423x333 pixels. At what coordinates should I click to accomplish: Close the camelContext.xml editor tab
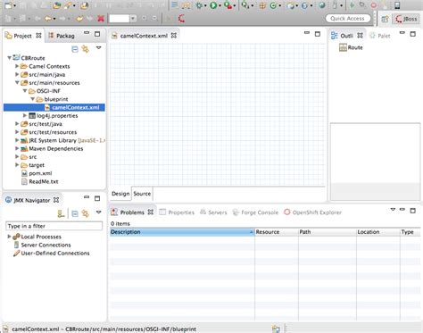174,36
